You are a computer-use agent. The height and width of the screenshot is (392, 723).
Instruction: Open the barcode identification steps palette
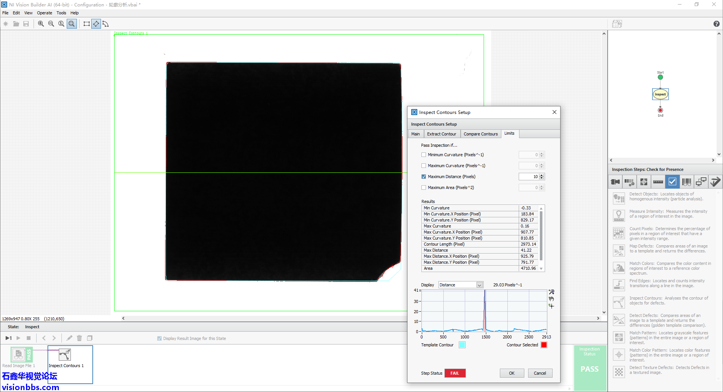click(x=686, y=182)
